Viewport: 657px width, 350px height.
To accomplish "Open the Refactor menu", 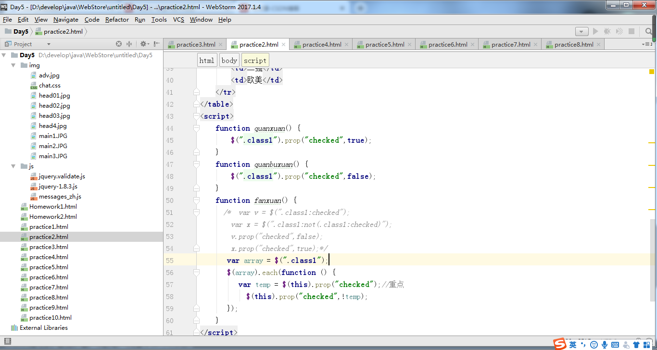I will (x=117, y=20).
